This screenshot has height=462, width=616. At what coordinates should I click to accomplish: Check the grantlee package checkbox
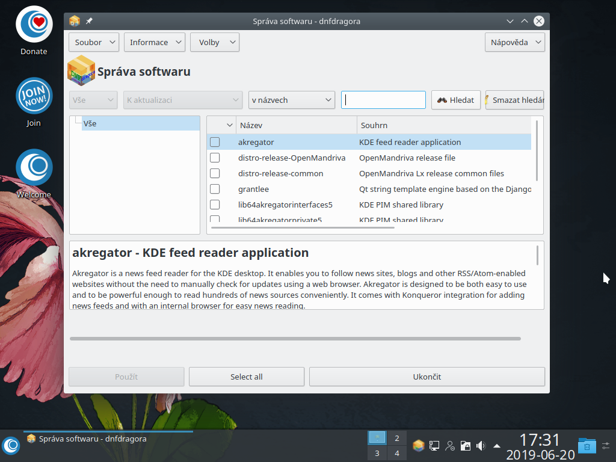click(214, 189)
